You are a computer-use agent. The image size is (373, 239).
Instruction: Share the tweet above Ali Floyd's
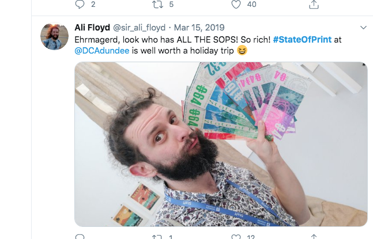pos(314,5)
